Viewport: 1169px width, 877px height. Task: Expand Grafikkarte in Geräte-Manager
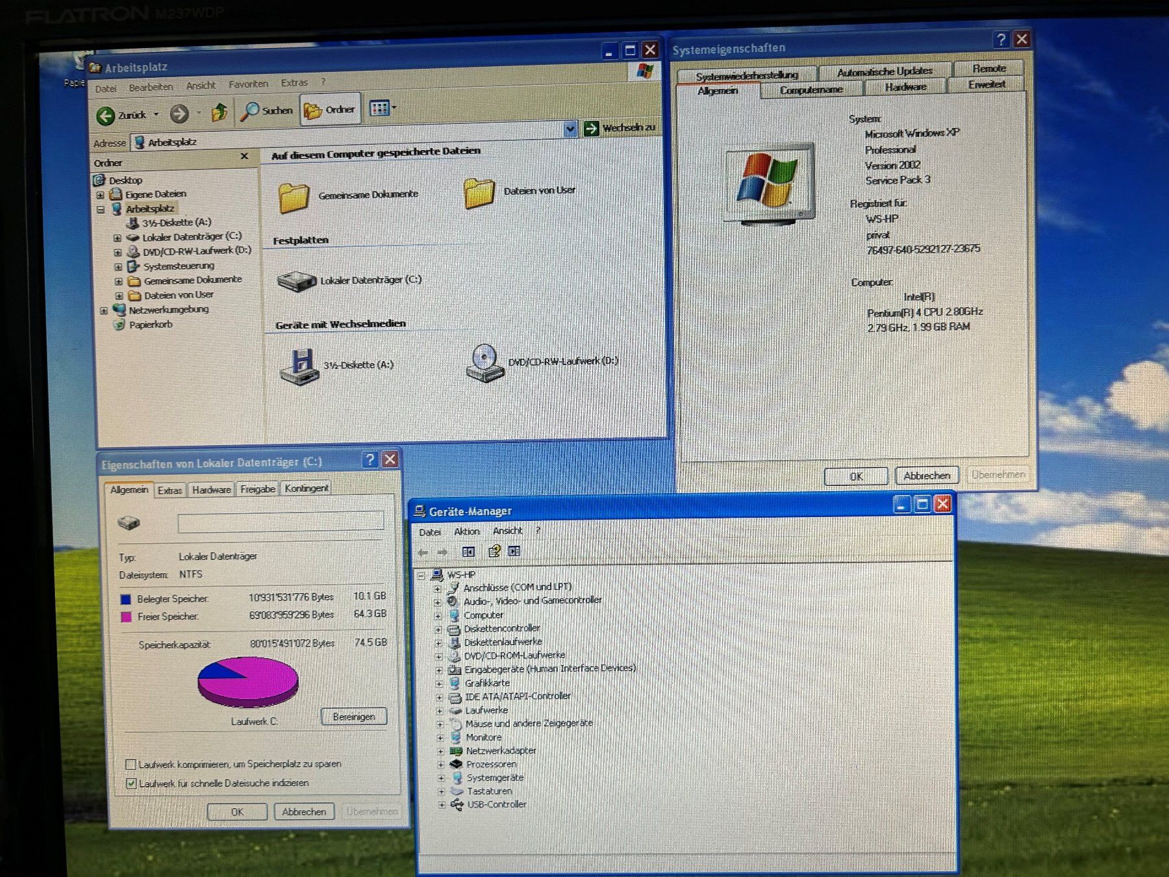[439, 684]
